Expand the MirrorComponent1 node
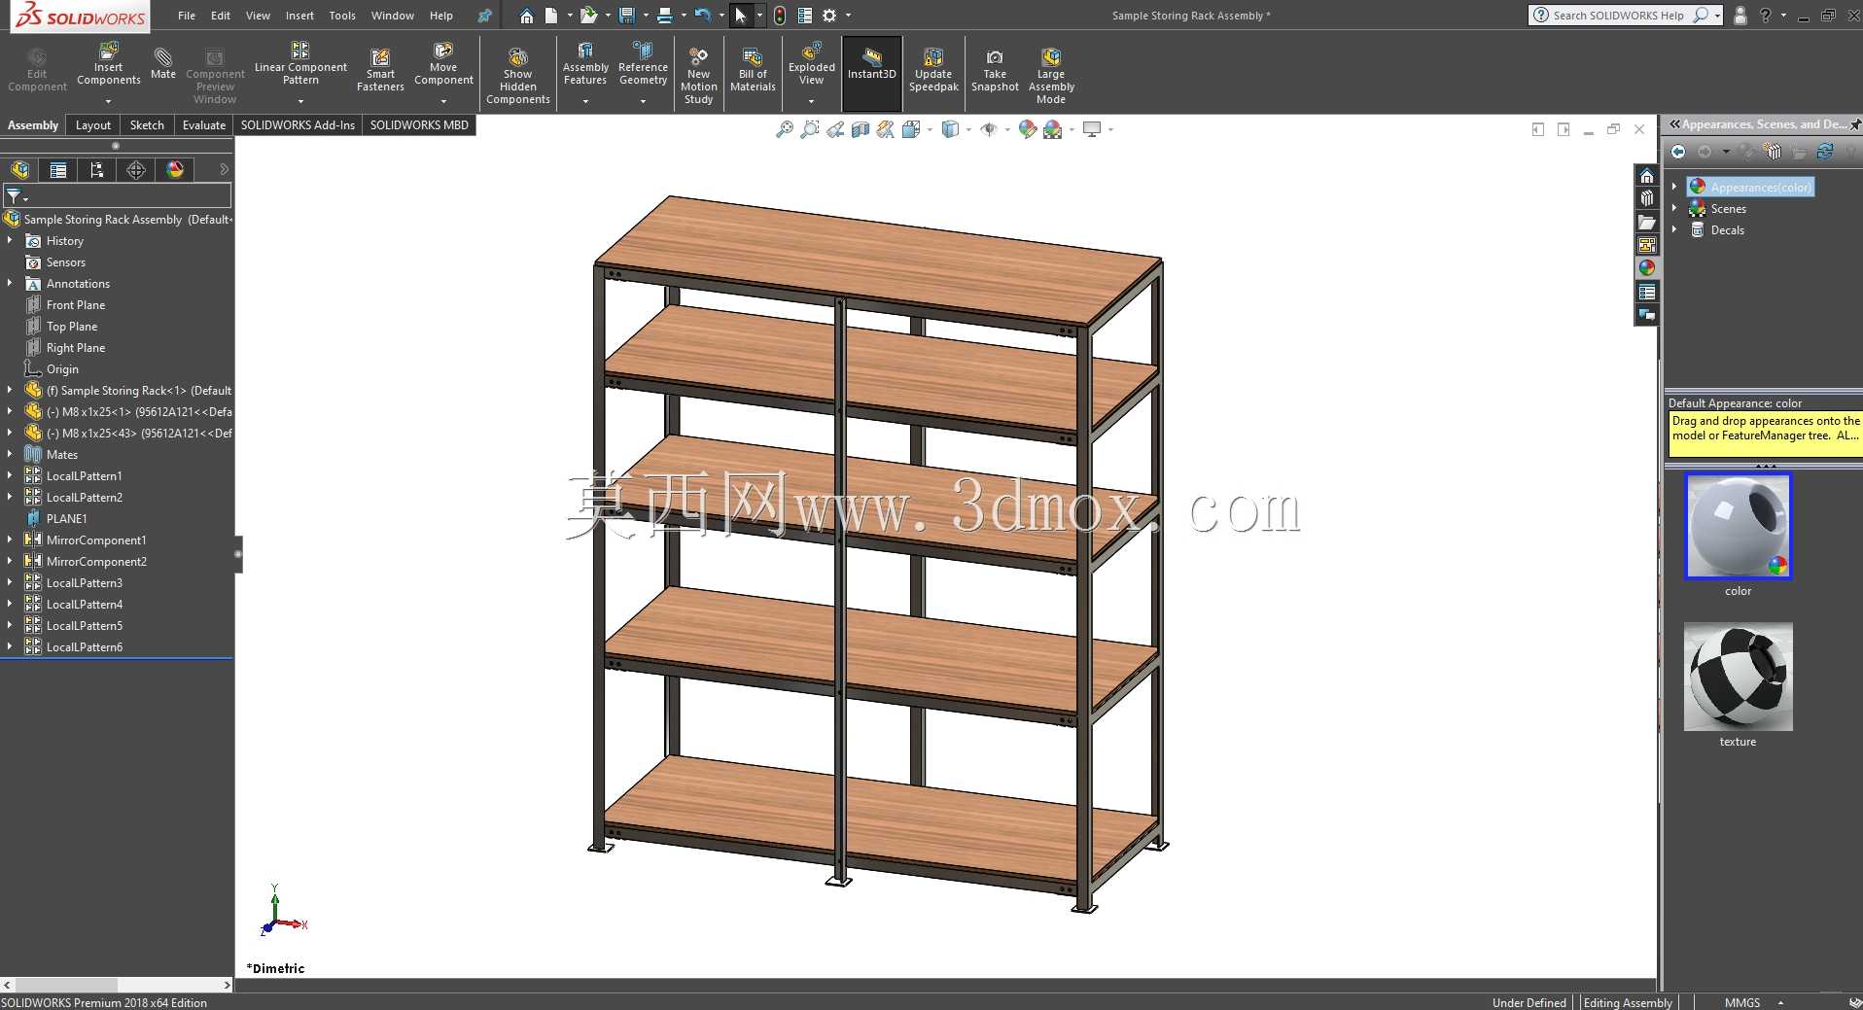1863x1010 pixels. (x=10, y=540)
